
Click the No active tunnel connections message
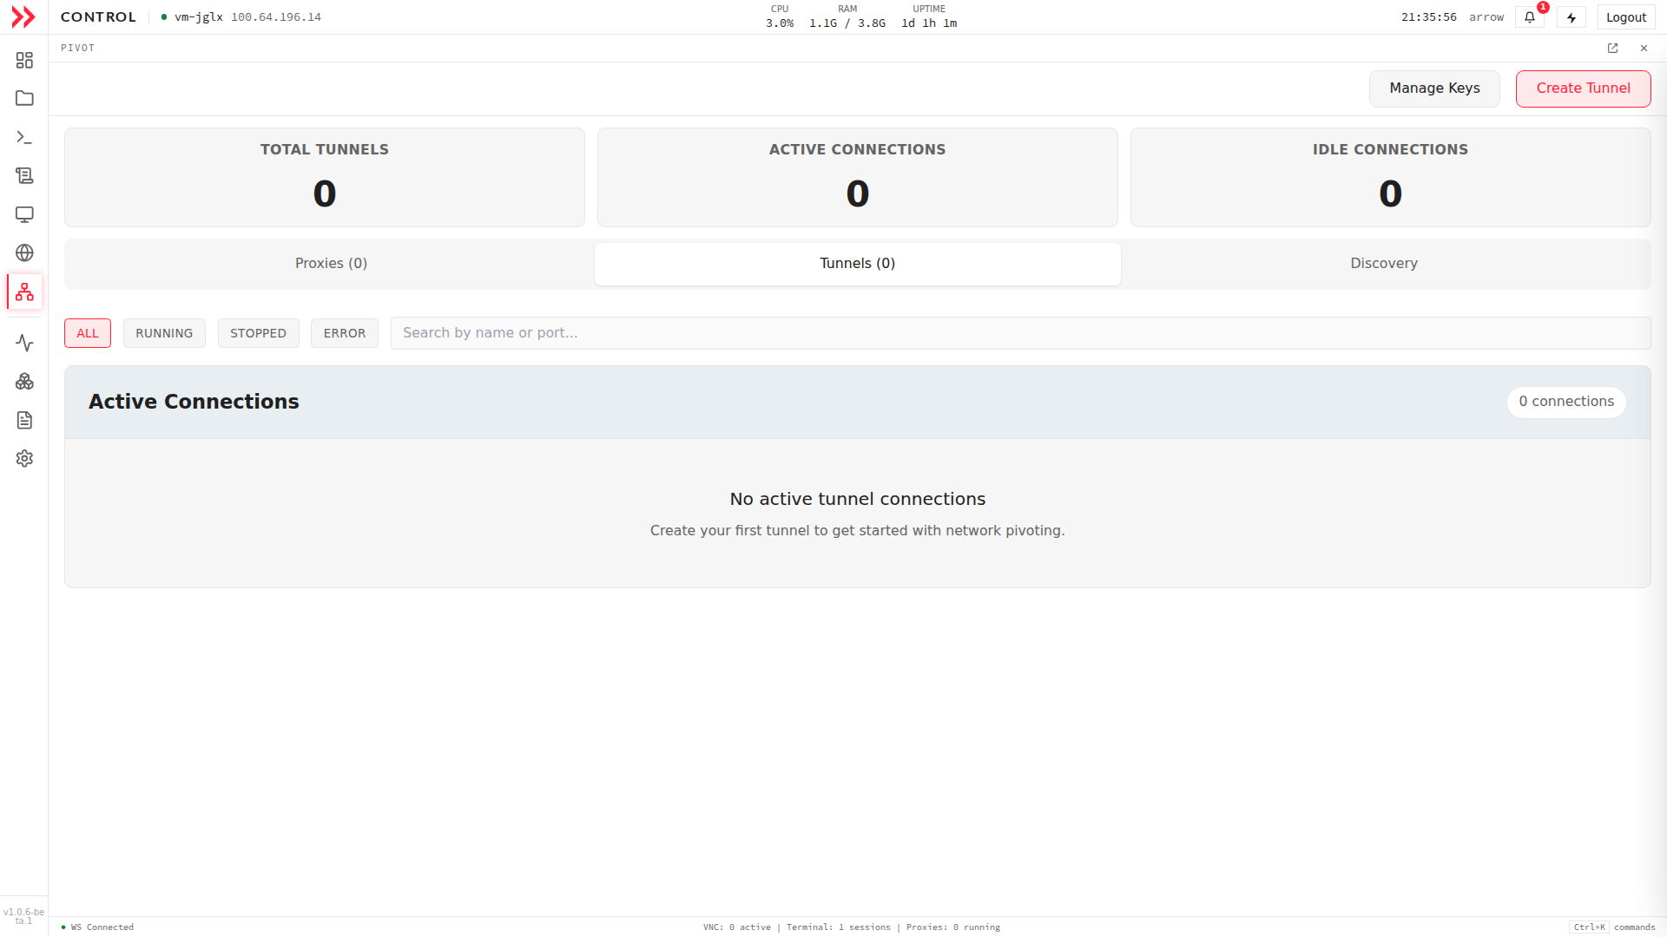pyautogui.click(x=858, y=499)
